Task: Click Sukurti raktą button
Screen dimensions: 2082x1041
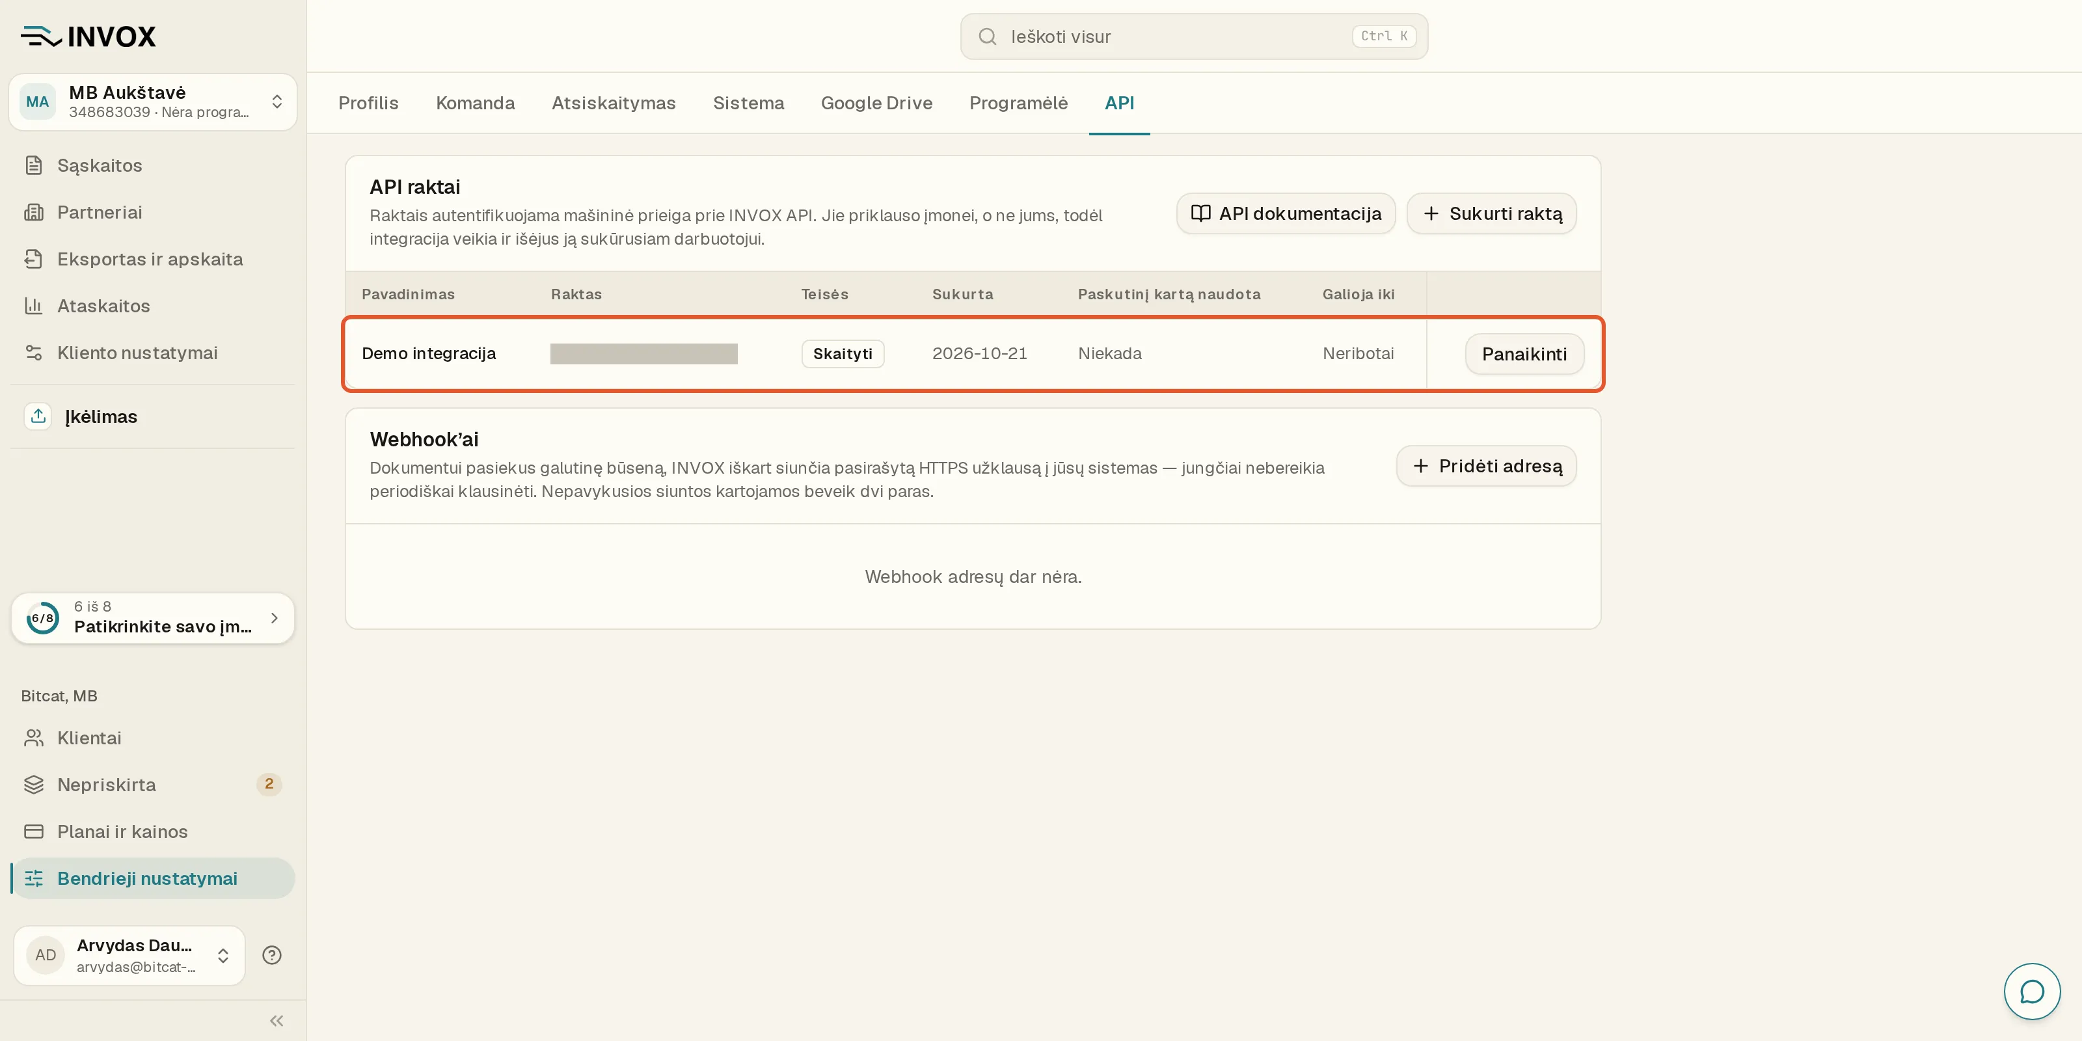Action: (1491, 213)
